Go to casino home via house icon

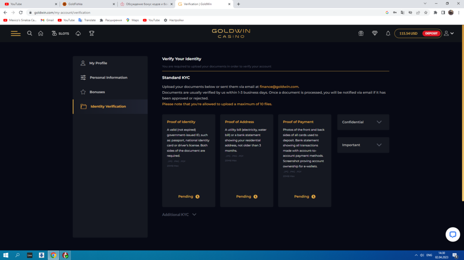click(x=41, y=33)
